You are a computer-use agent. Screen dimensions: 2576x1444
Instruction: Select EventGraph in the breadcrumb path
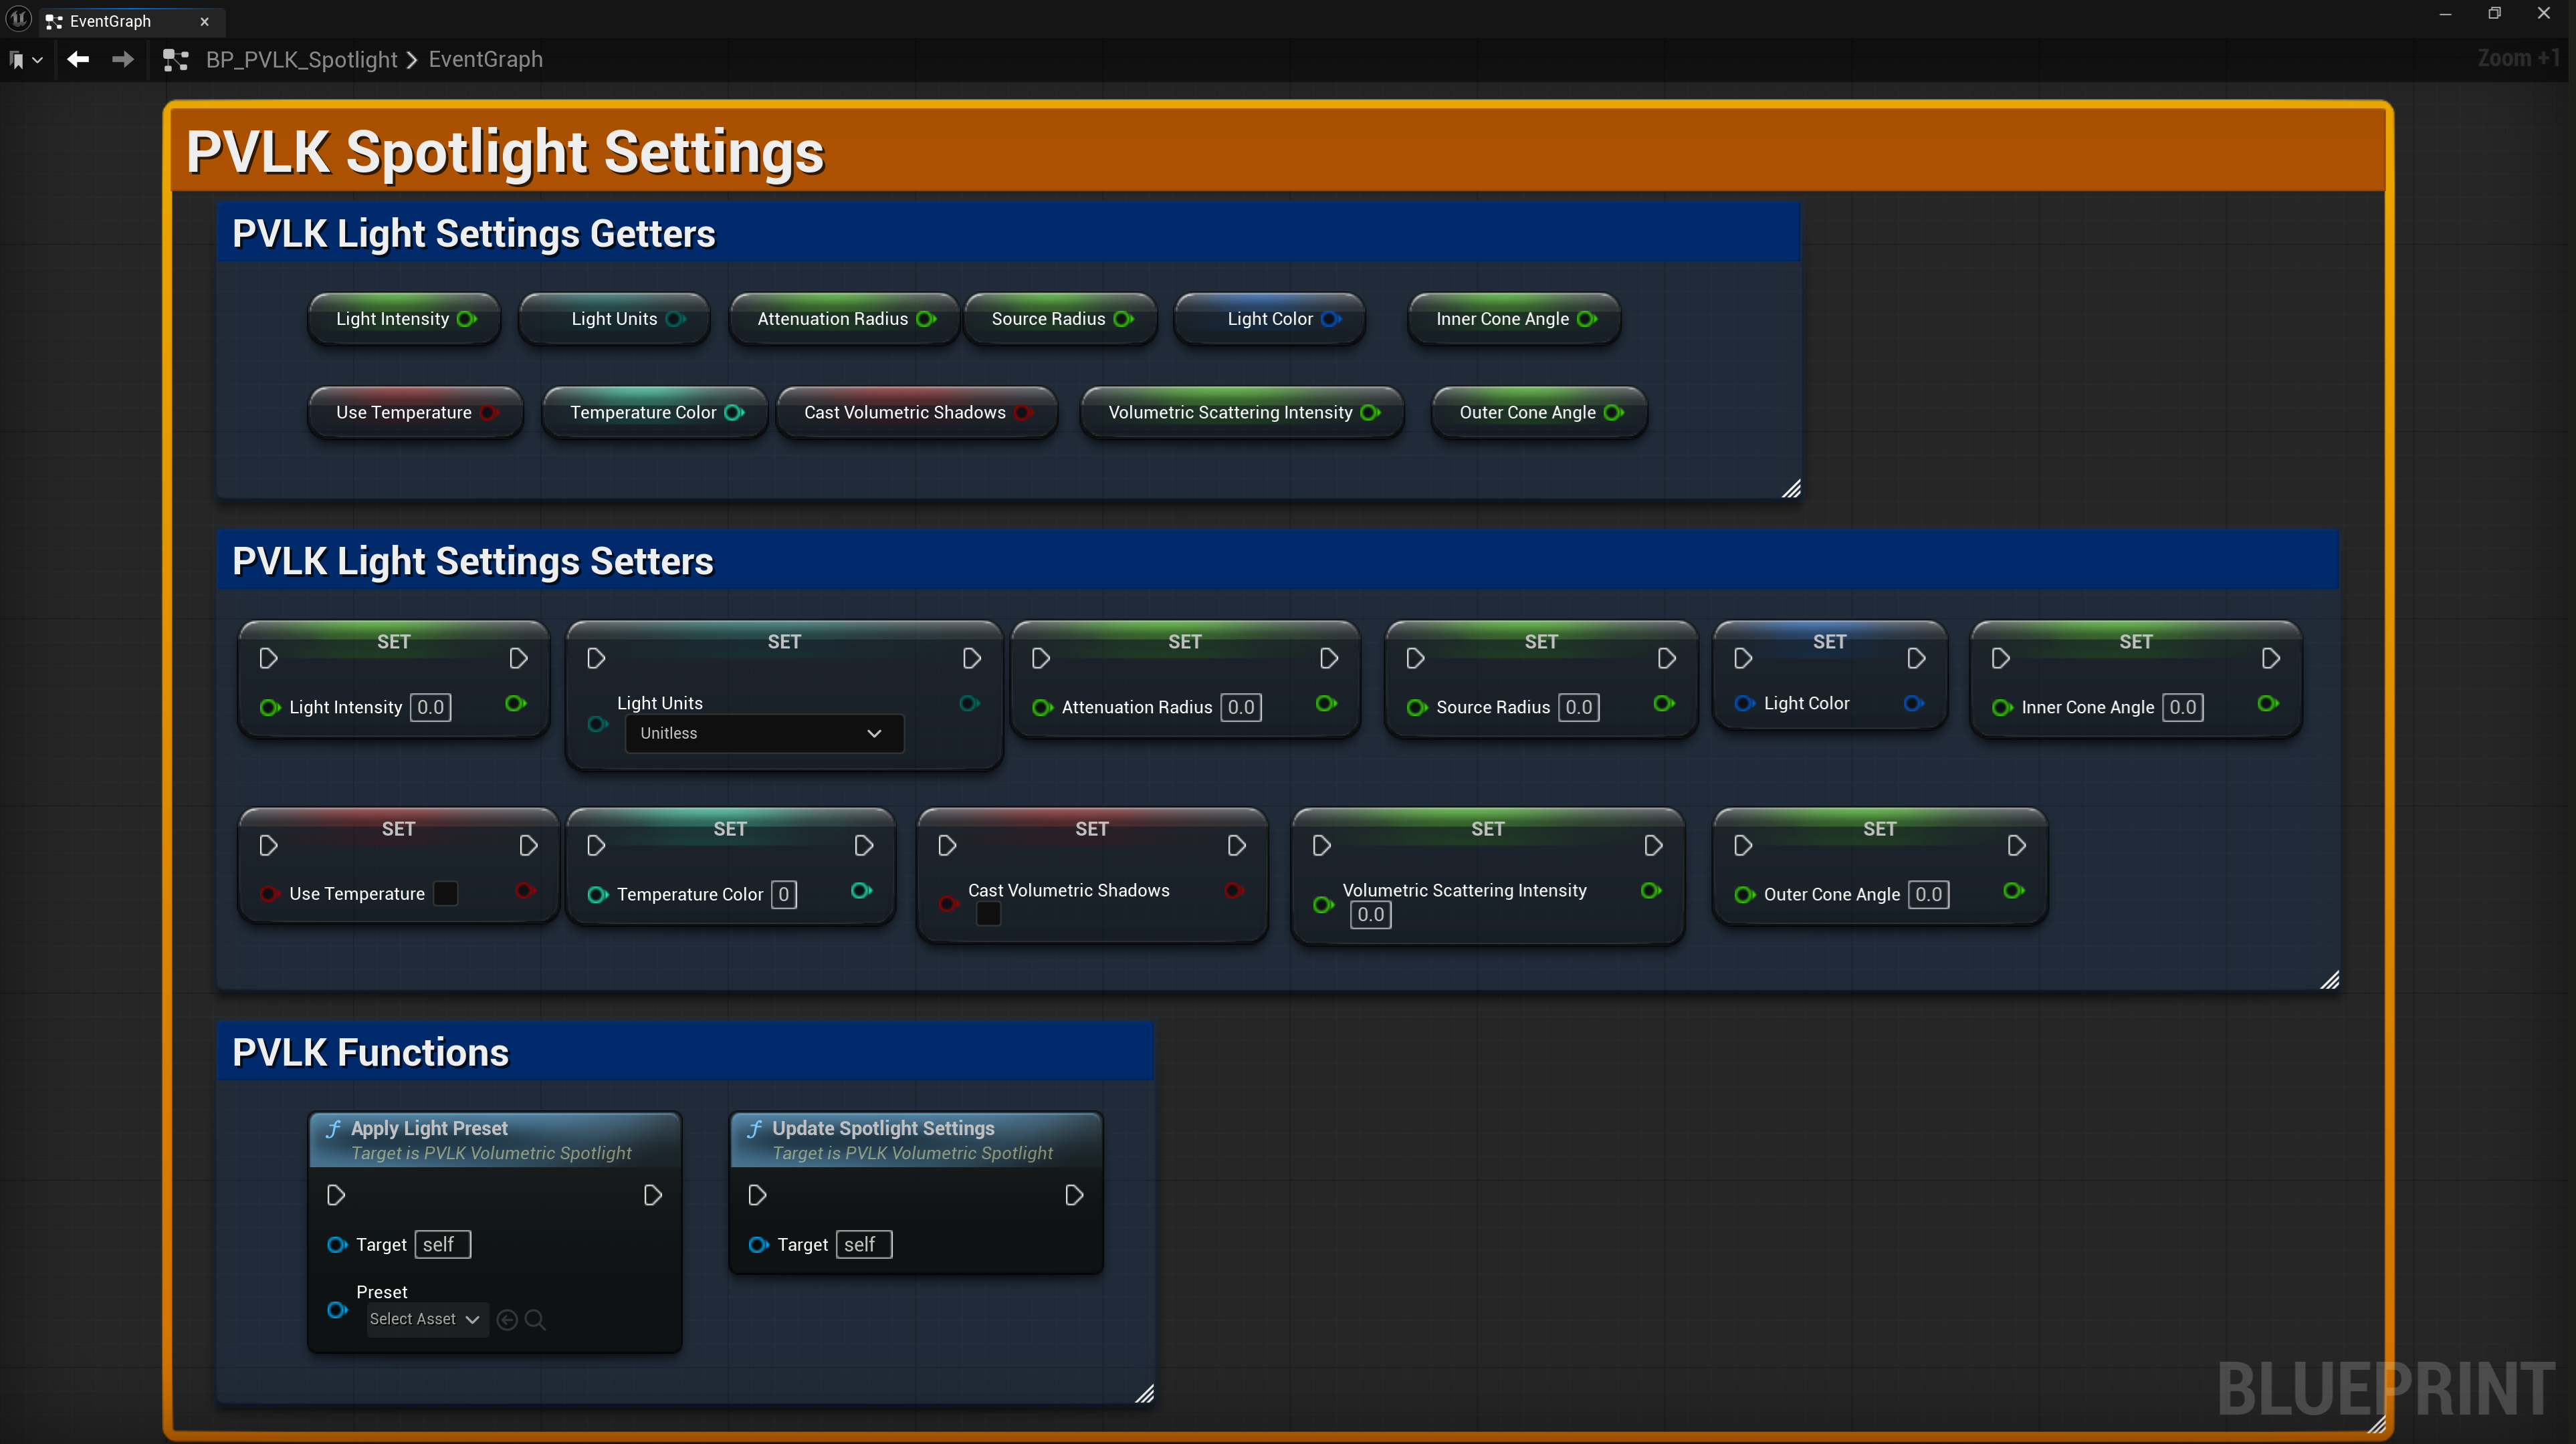click(486, 60)
